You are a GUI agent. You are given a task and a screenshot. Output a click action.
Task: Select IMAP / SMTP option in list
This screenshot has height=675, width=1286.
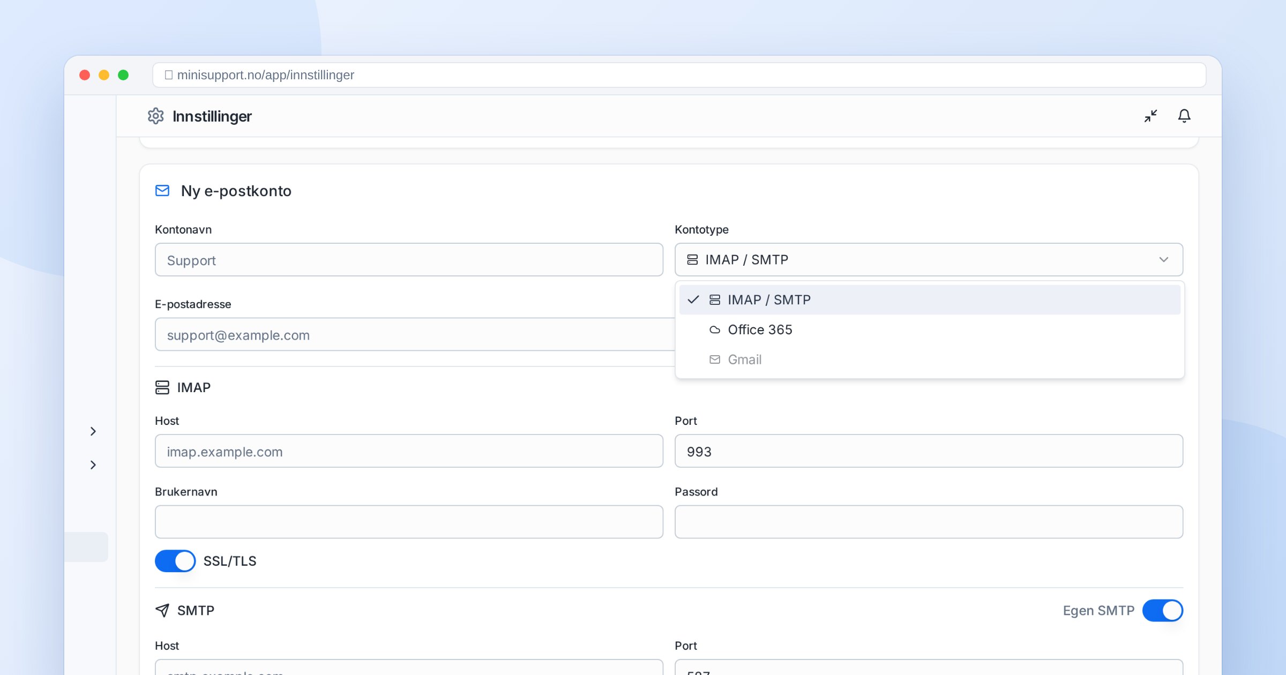930,300
